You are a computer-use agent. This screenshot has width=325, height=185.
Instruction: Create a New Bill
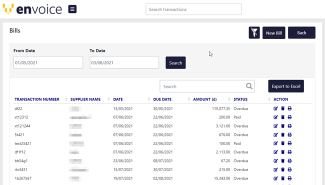(274, 32)
